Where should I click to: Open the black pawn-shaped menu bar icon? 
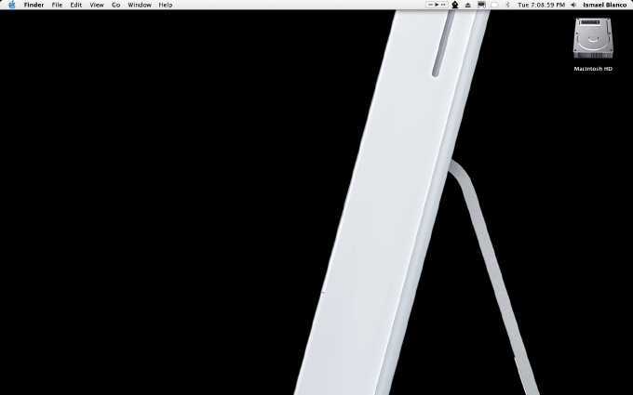coord(455,5)
